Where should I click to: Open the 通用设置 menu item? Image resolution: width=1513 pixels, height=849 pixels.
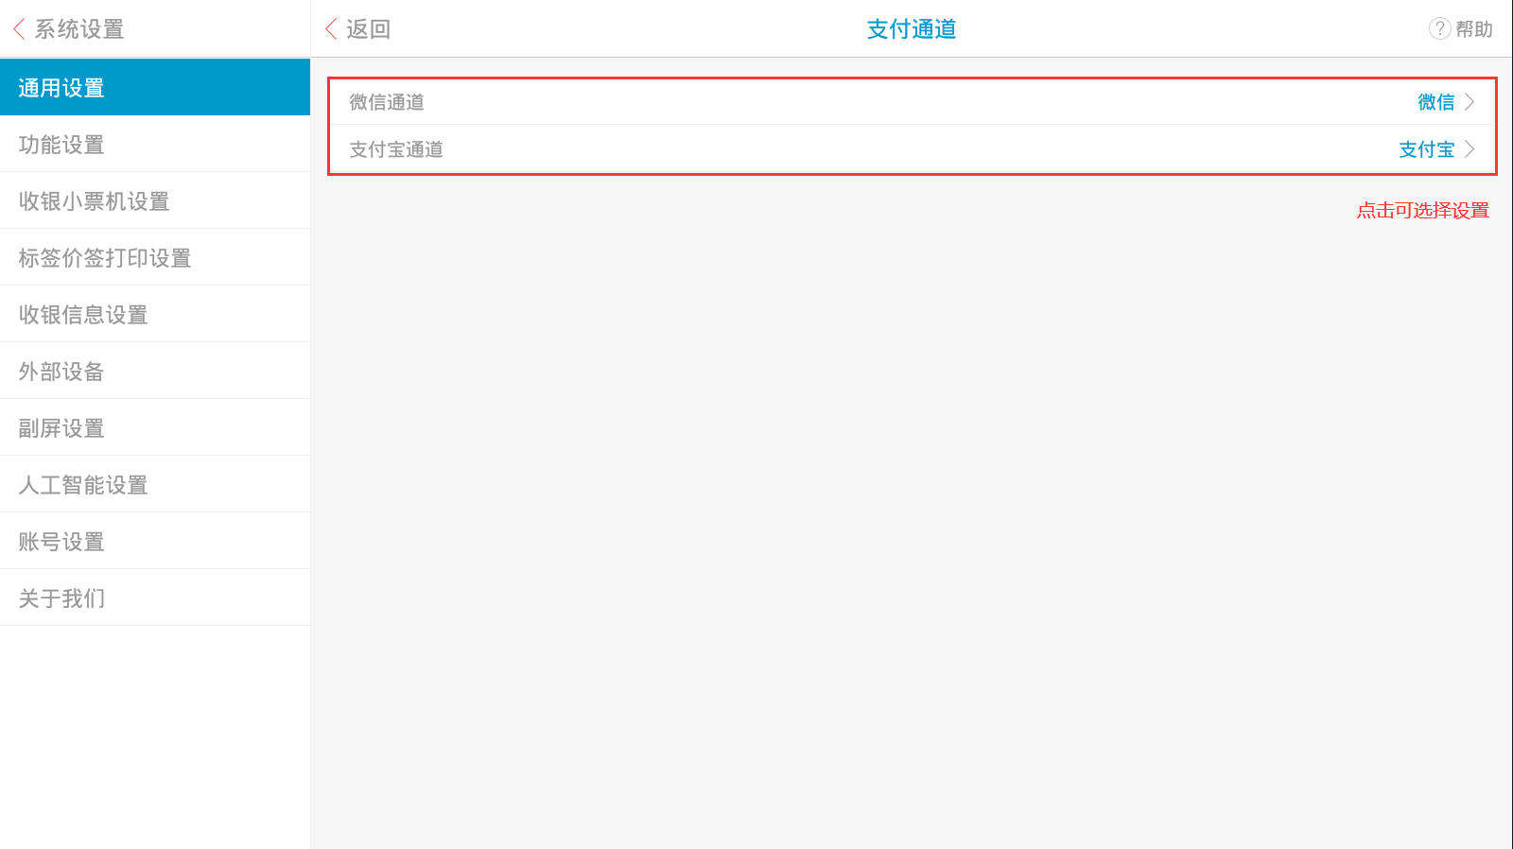[155, 87]
